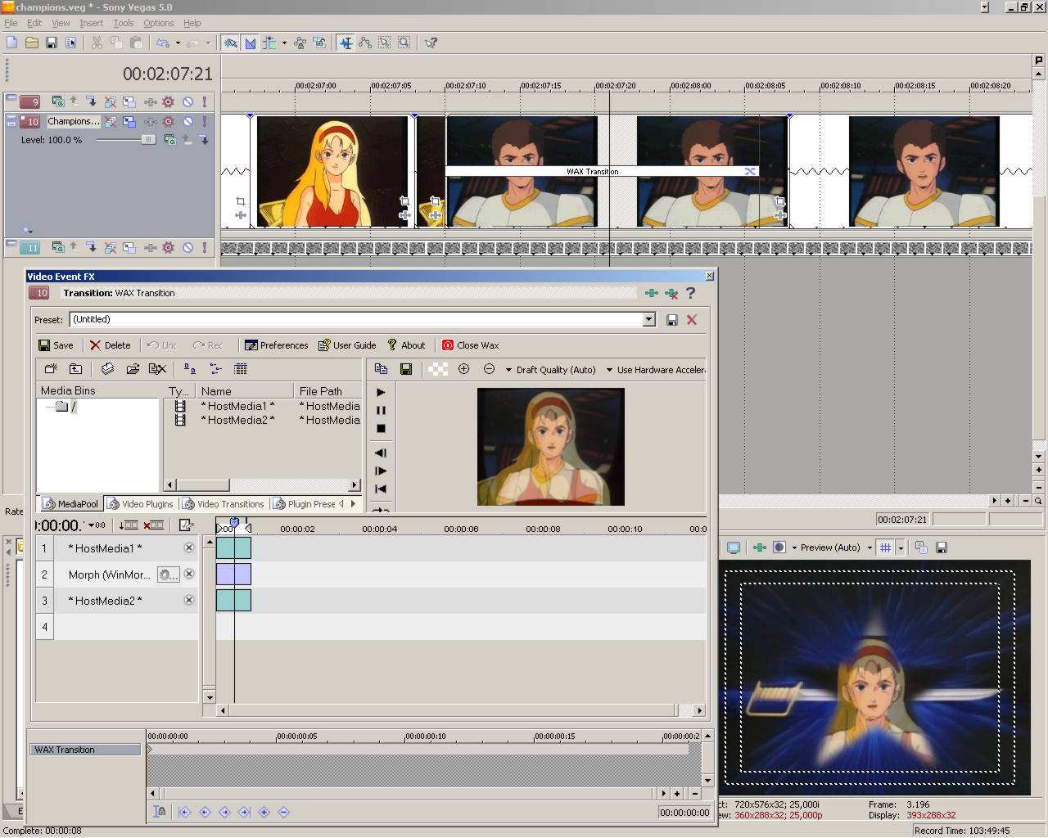1048x838 pixels.
Task: Click the Open project folder icon
Action: click(32, 43)
